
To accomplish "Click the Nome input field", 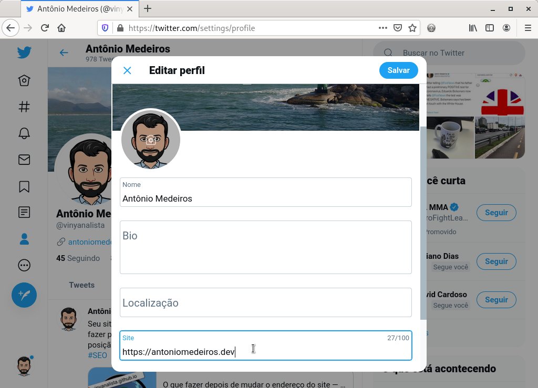I will (x=265, y=192).
